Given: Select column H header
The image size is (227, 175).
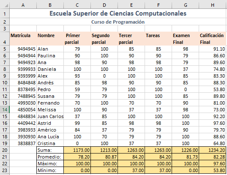Looking at the screenshot, I should [213, 5].
